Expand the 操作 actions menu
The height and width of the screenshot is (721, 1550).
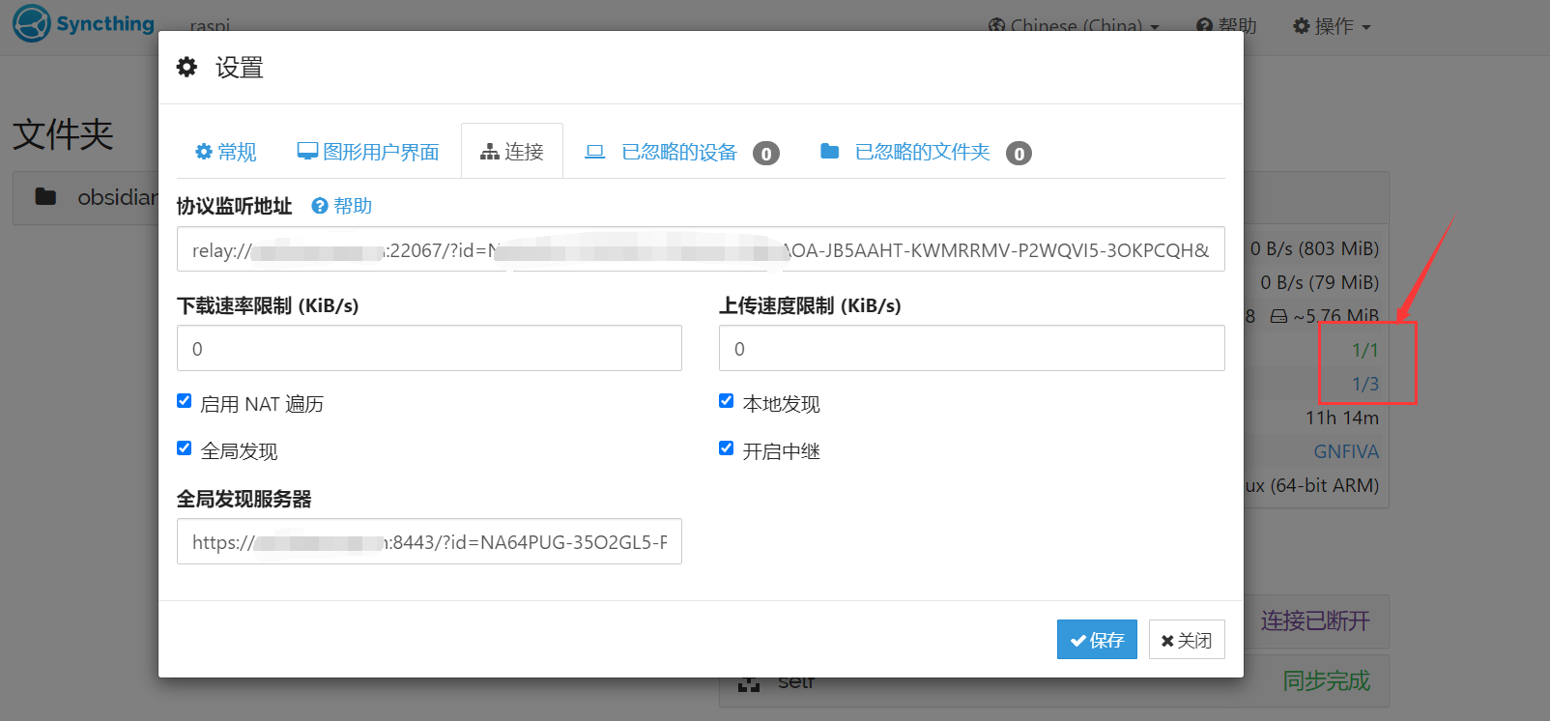click(1332, 26)
